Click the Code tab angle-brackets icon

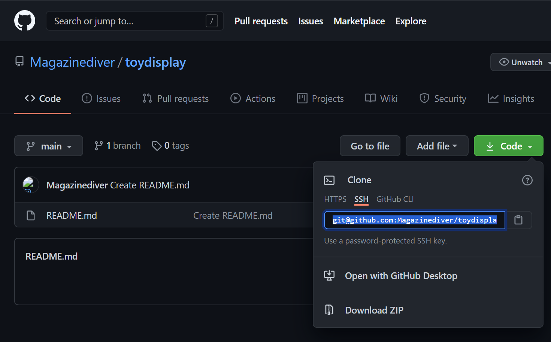tap(30, 98)
